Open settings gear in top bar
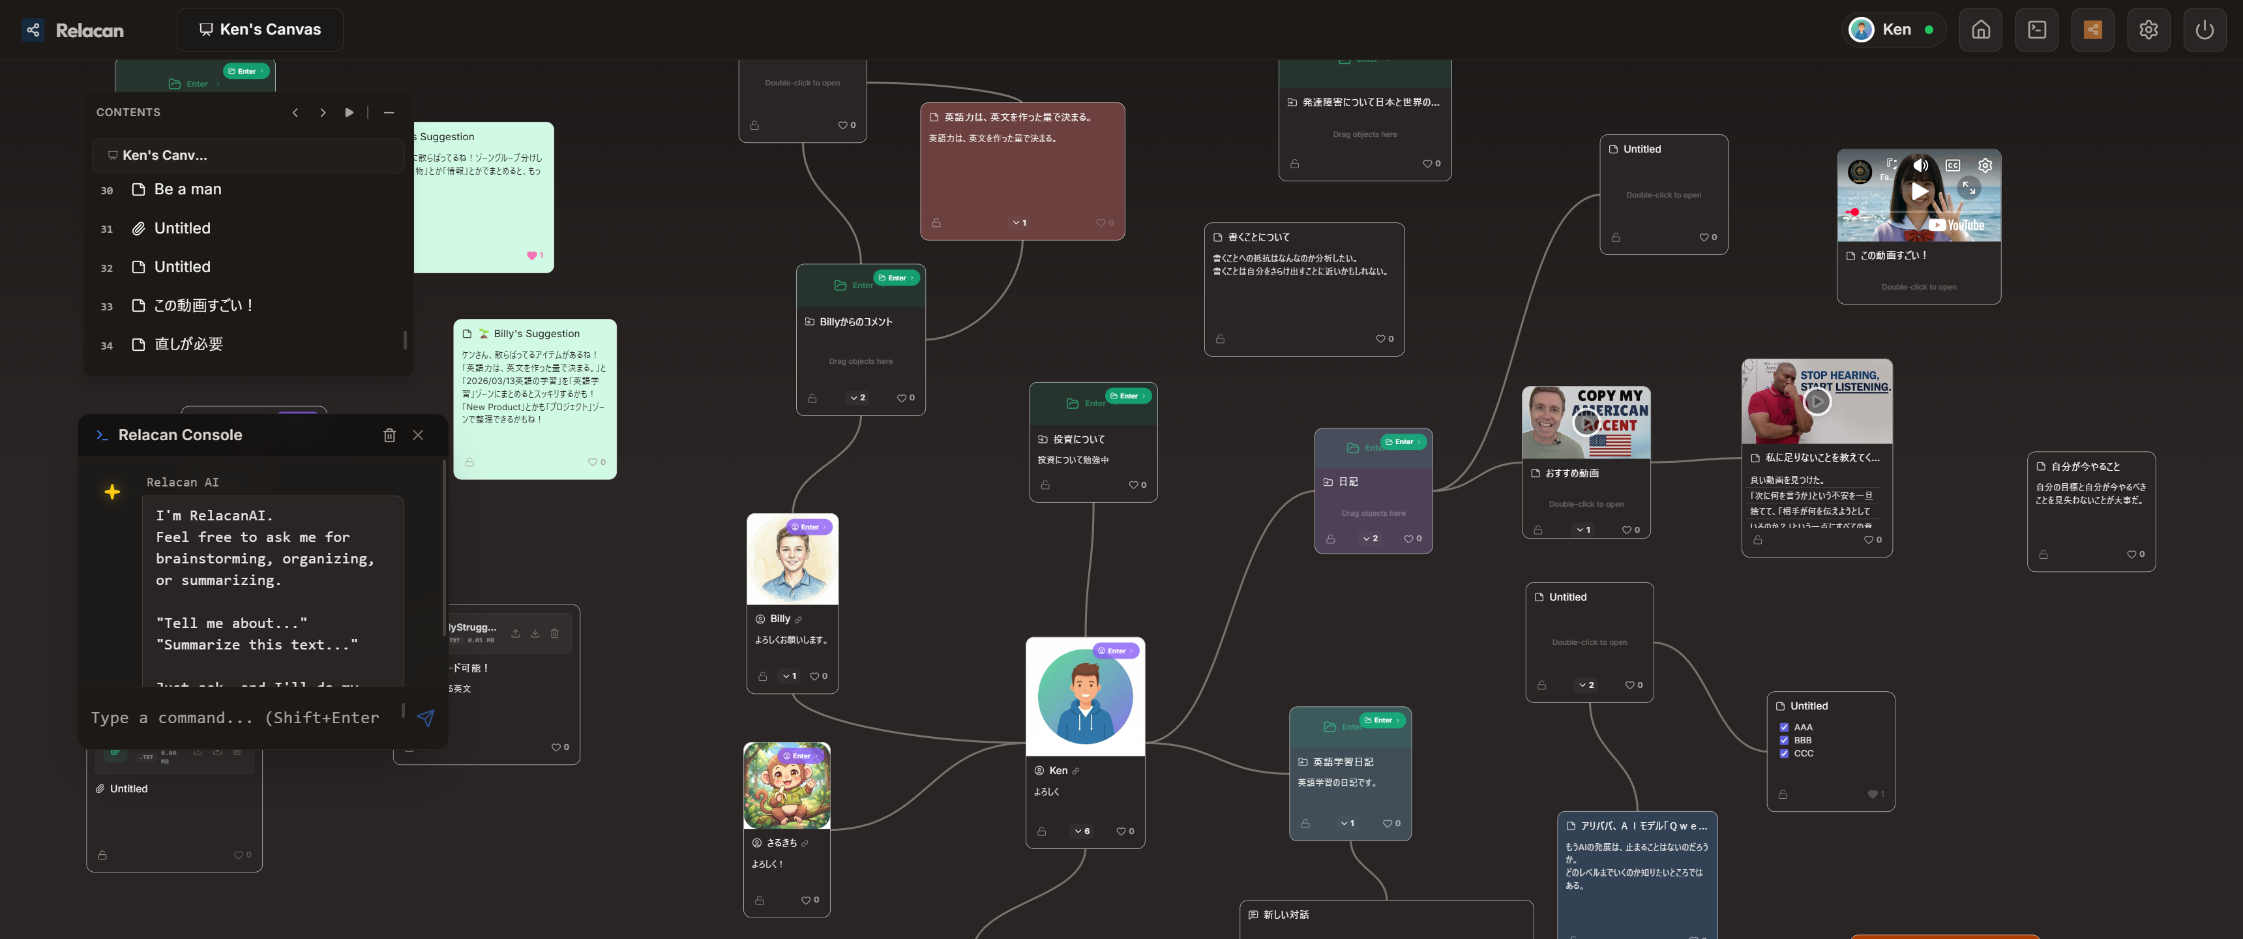2243x939 pixels. [2148, 29]
